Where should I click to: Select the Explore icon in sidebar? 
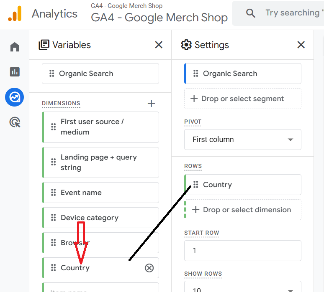tap(15, 97)
